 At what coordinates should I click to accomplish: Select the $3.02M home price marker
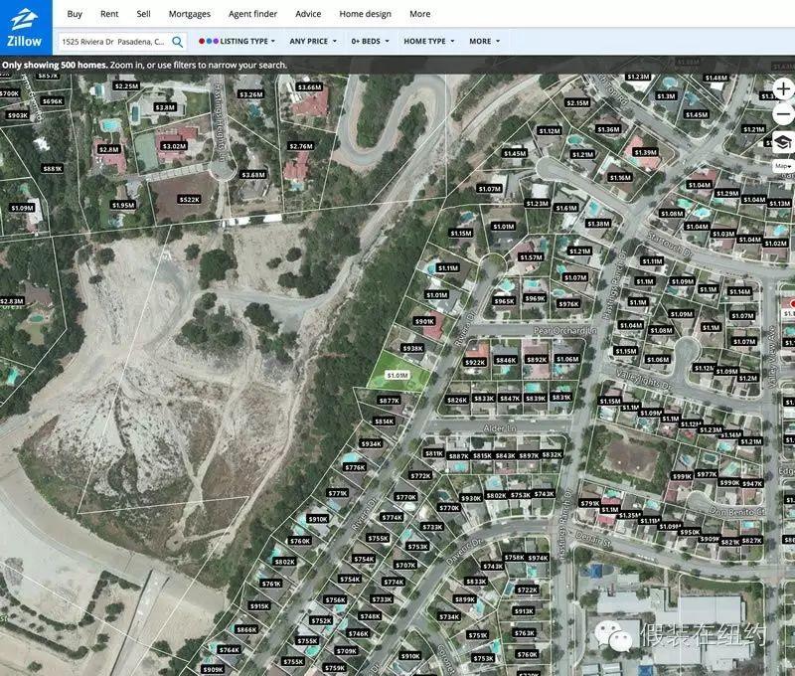point(174,146)
